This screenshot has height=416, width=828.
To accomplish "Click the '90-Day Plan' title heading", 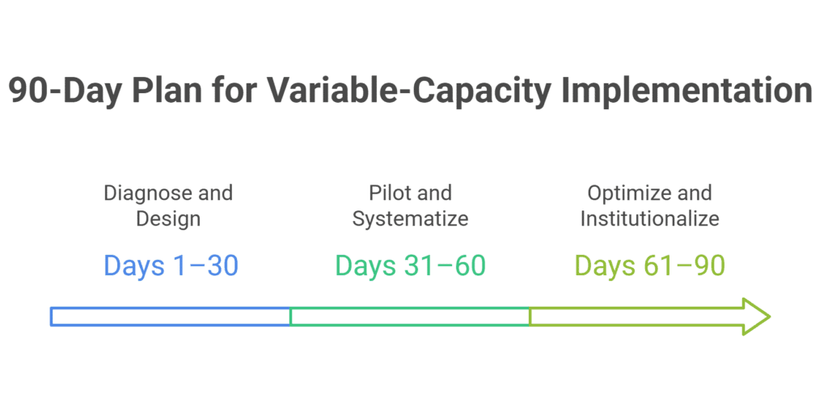I will (x=410, y=91).
